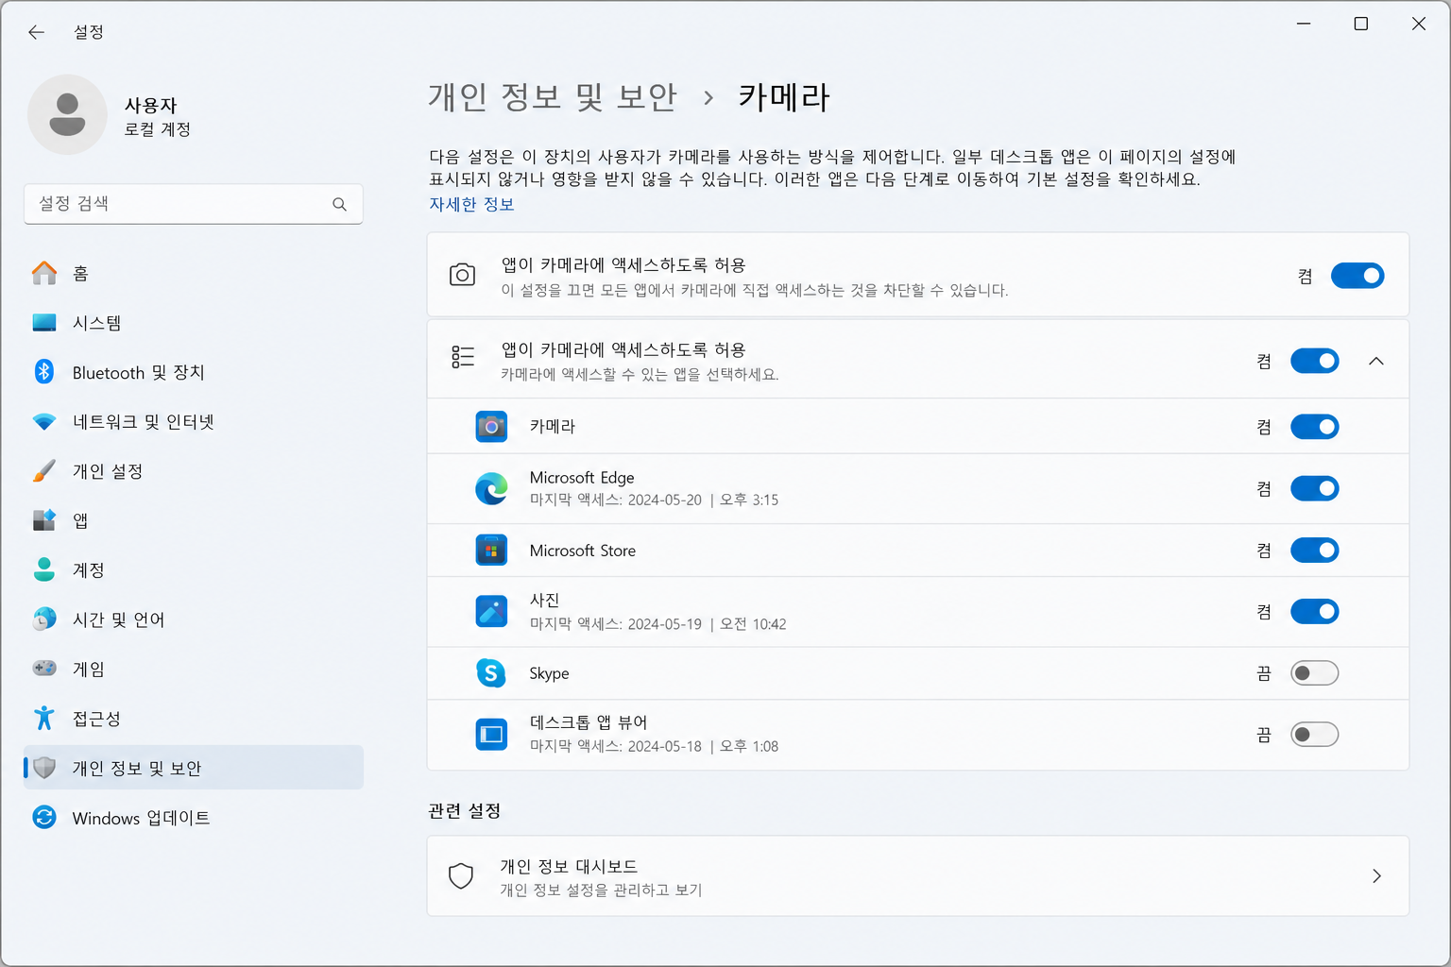Click the camera outline icon in first card
Viewport: 1451px width, 967px height.
pyautogui.click(x=462, y=275)
